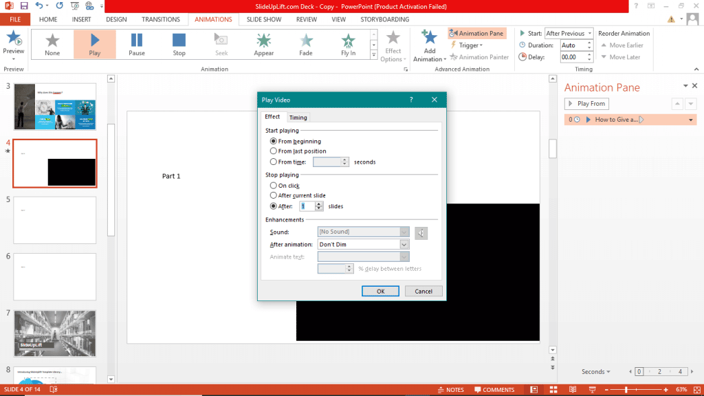Select slide 7 thumbnail in the slide panel

(54, 333)
